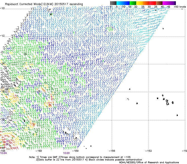Click the '-153' longitude axis label
The image size is (187, 164).
[149, 151]
